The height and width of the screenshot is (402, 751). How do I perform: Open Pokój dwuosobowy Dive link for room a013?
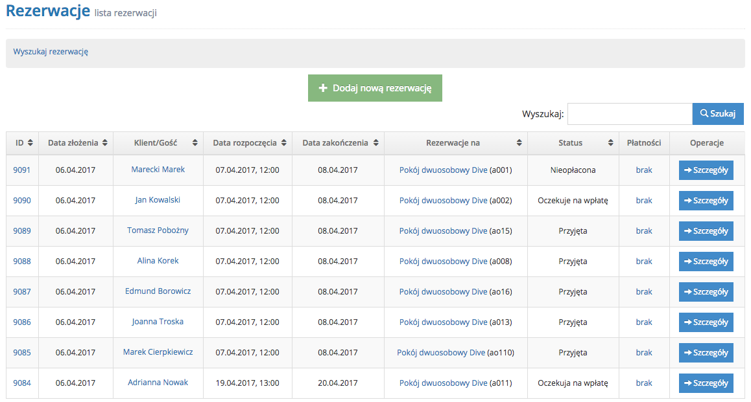tap(444, 322)
